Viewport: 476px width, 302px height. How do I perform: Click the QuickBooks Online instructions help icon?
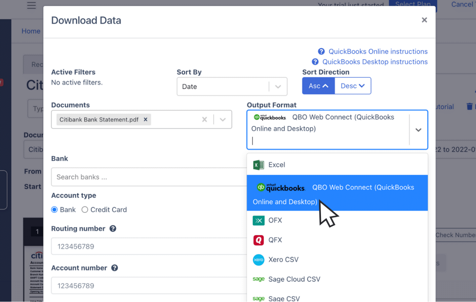click(x=321, y=52)
